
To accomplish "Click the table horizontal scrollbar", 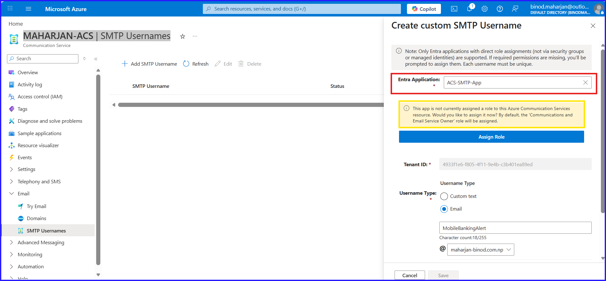I will 251,105.
